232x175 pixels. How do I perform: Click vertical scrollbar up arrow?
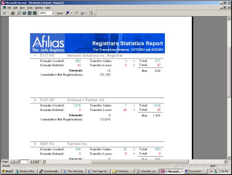229,18
